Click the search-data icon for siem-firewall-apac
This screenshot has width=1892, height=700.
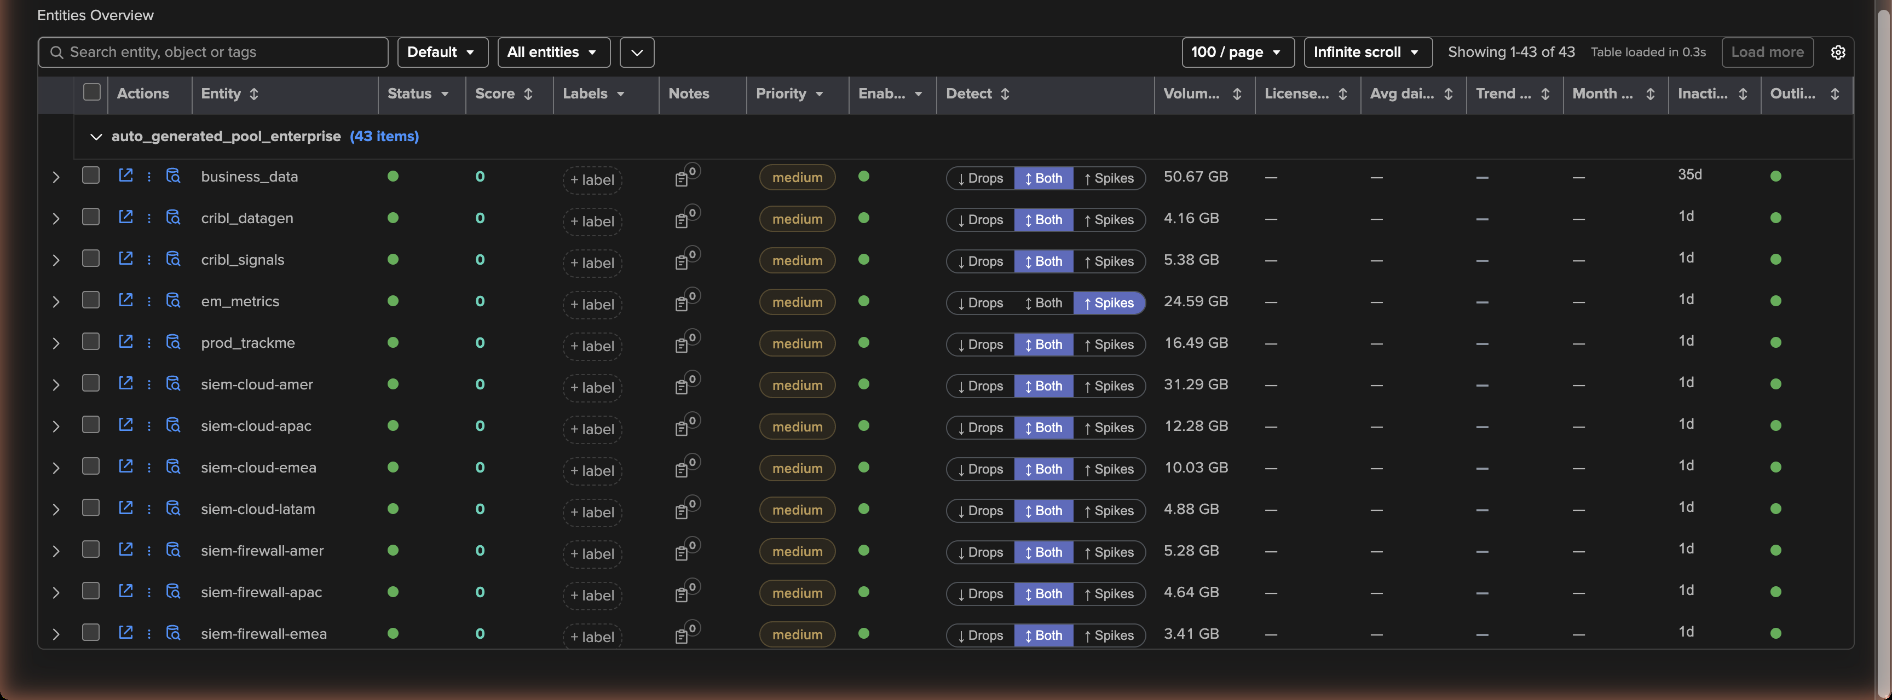coord(174,591)
